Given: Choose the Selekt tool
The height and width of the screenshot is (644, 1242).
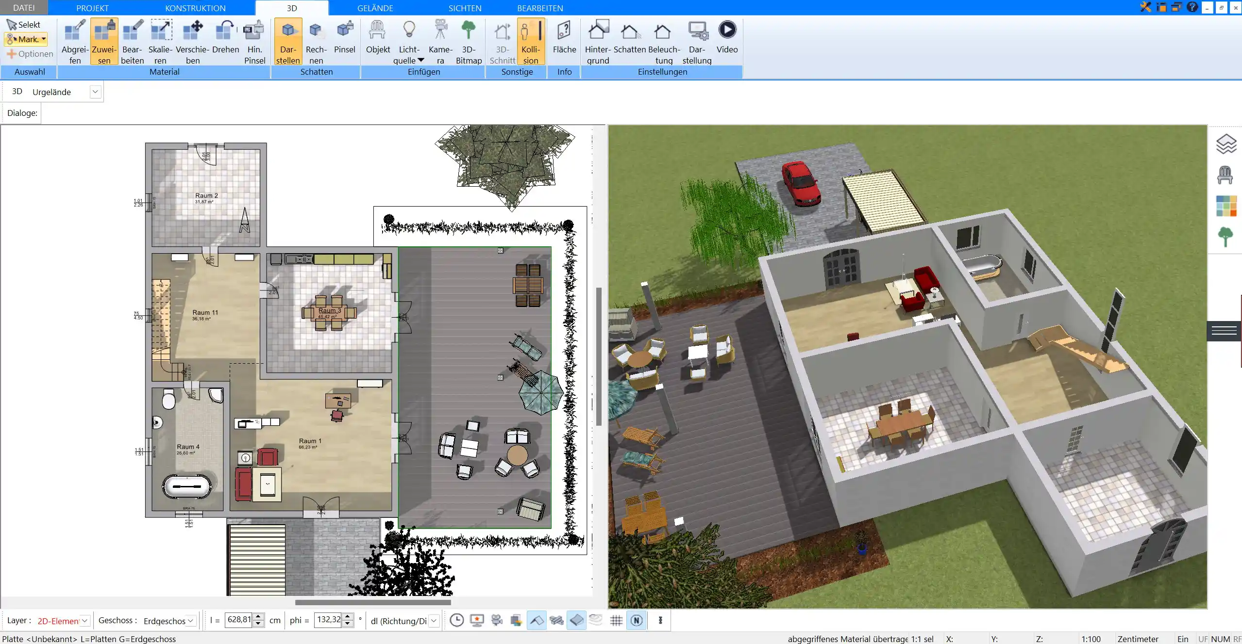Looking at the screenshot, I should tap(24, 25).
